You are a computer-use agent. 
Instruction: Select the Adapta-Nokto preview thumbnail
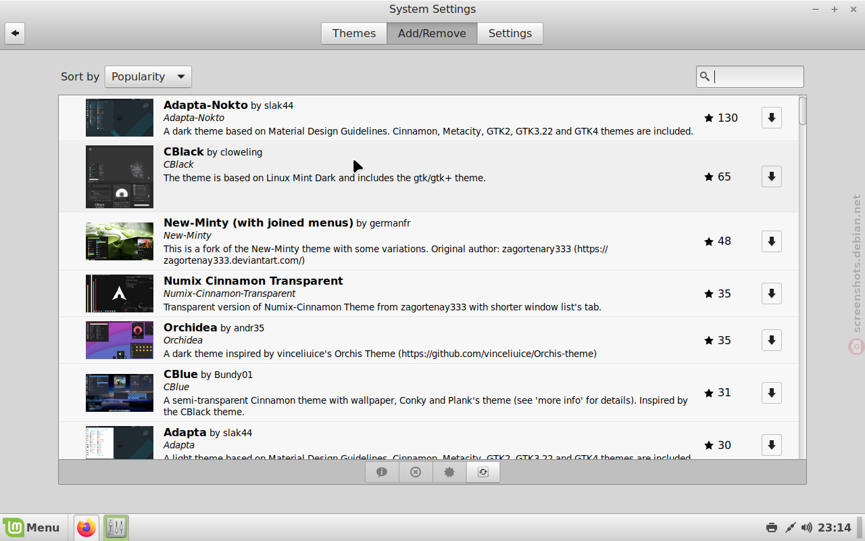click(x=120, y=118)
